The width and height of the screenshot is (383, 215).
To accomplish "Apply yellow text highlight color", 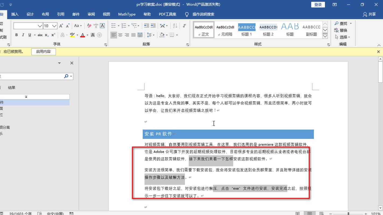I will pos(72,35).
